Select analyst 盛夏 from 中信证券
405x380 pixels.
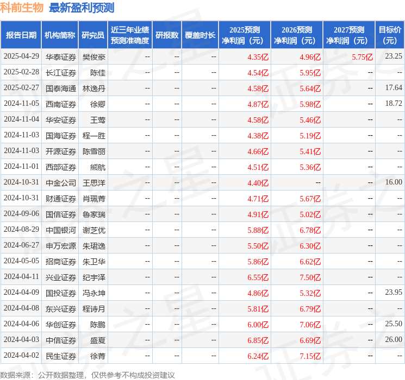pos(98,340)
